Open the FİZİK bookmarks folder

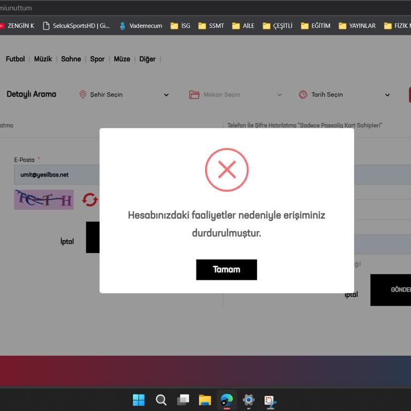(398, 26)
